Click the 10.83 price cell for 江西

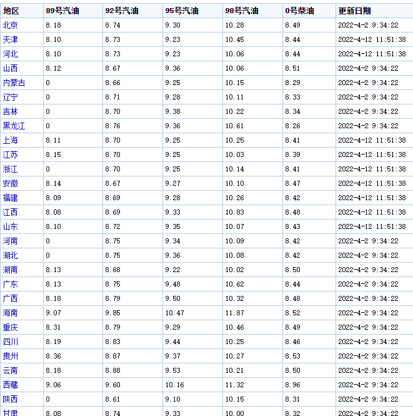[235, 212]
